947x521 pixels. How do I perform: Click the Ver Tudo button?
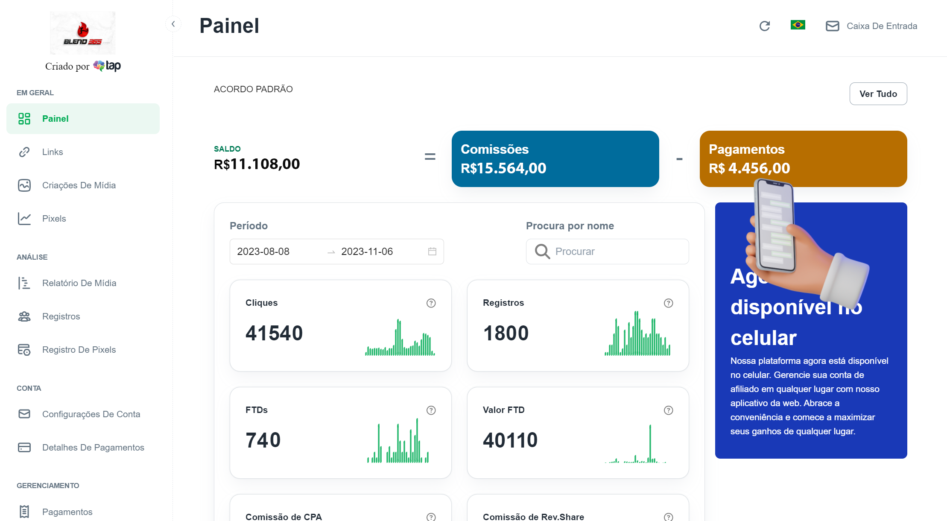(x=878, y=94)
